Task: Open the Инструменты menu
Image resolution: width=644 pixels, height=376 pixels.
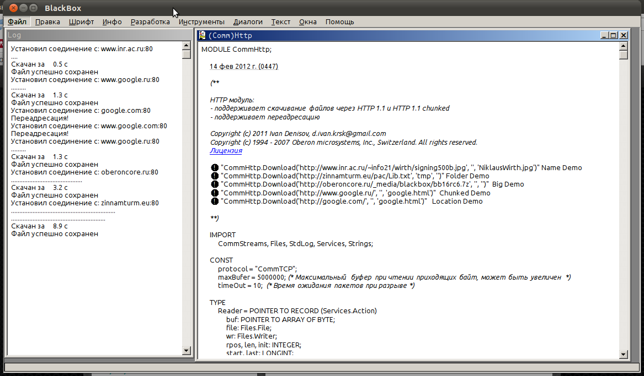Action: tap(201, 22)
